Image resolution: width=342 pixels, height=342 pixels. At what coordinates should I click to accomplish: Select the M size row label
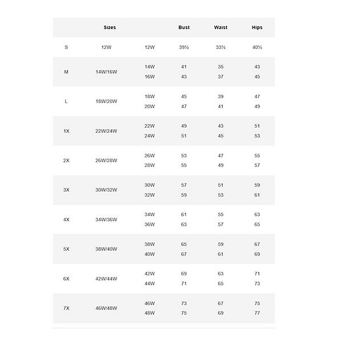click(66, 72)
